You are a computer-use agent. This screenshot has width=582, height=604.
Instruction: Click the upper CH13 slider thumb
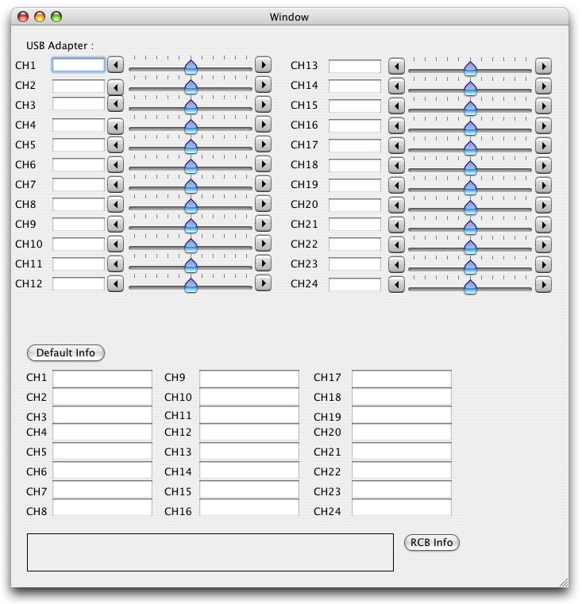coord(470,67)
